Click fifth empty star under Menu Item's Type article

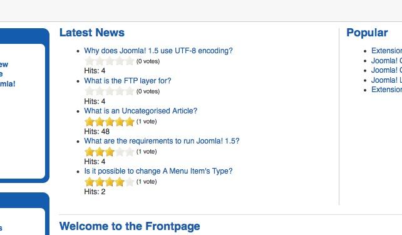pyautogui.click(x=130, y=181)
